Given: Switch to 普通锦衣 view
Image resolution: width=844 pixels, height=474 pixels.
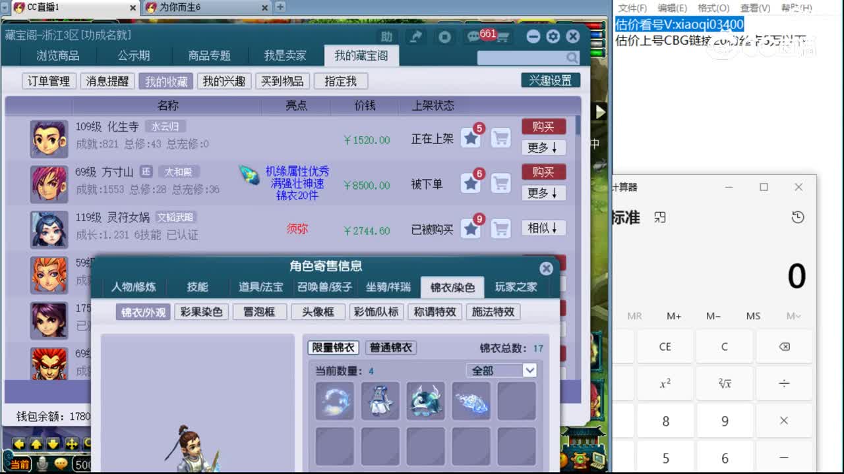Looking at the screenshot, I should tap(390, 348).
